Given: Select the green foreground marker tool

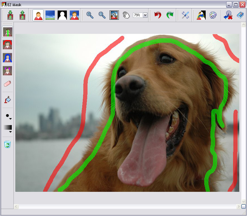Looking at the screenshot, I should (8, 32).
